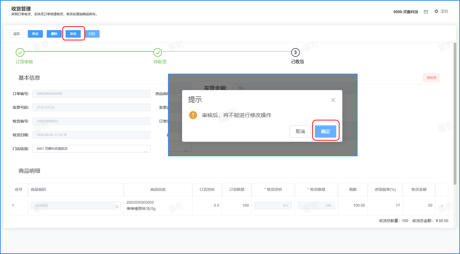Click the 删除 delete button
The image size is (460, 254).
click(54, 34)
